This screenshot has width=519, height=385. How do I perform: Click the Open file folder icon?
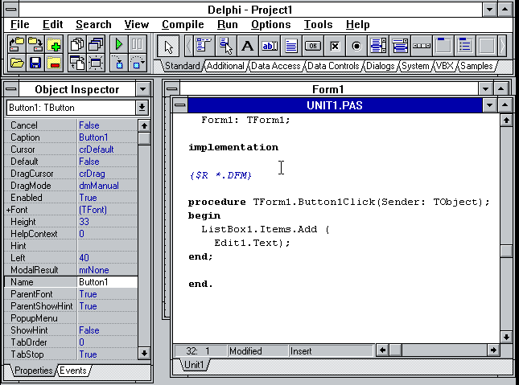(x=17, y=63)
